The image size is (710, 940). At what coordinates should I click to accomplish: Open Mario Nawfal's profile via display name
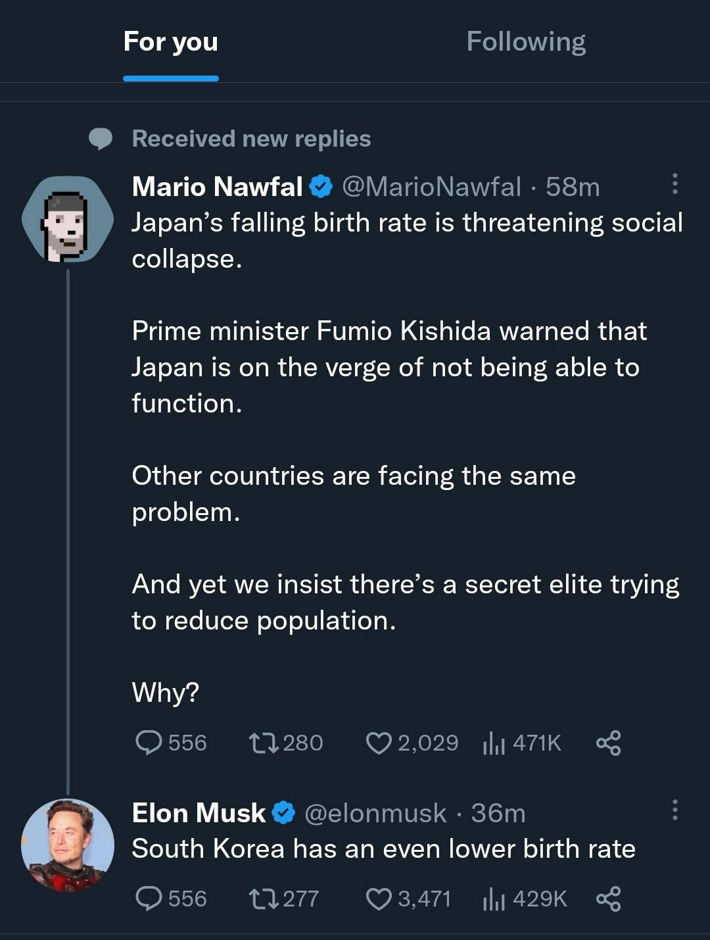[217, 187]
